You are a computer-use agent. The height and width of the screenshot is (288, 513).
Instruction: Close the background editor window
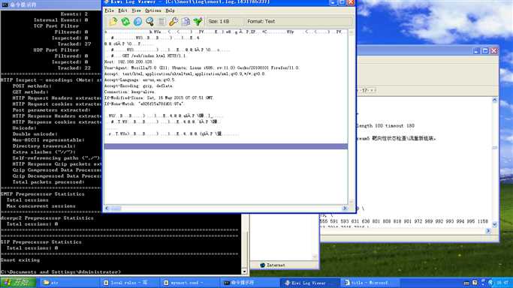[494, 50]
